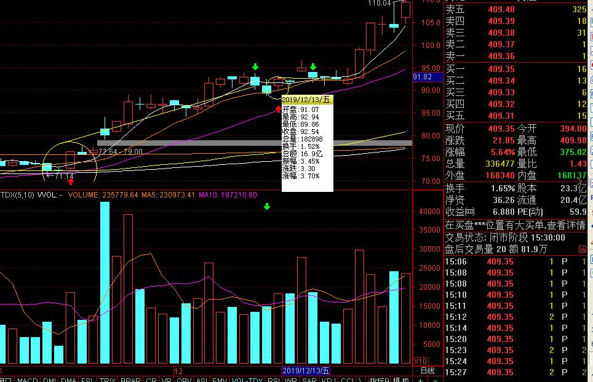The image size is (593, 382).
Task: Click the 91.82 price label on the axis
Action: click(423, 77)
